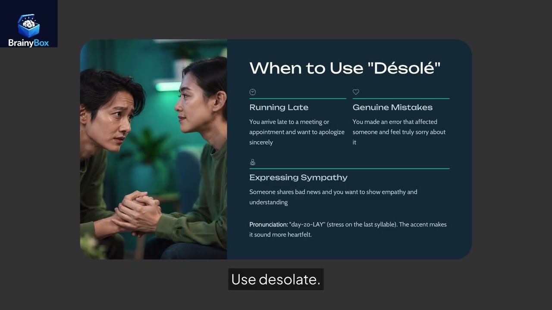Click the 'Expressing Sympathy' heading

point(298,177)
